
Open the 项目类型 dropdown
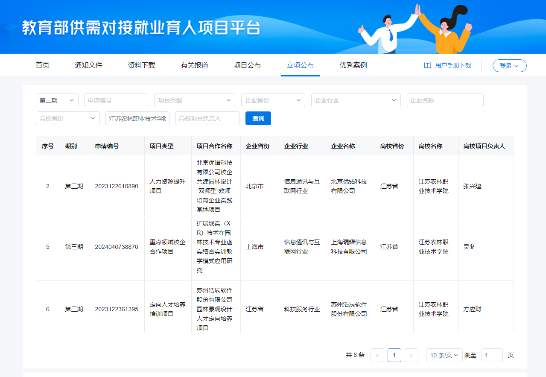(194, 100)
